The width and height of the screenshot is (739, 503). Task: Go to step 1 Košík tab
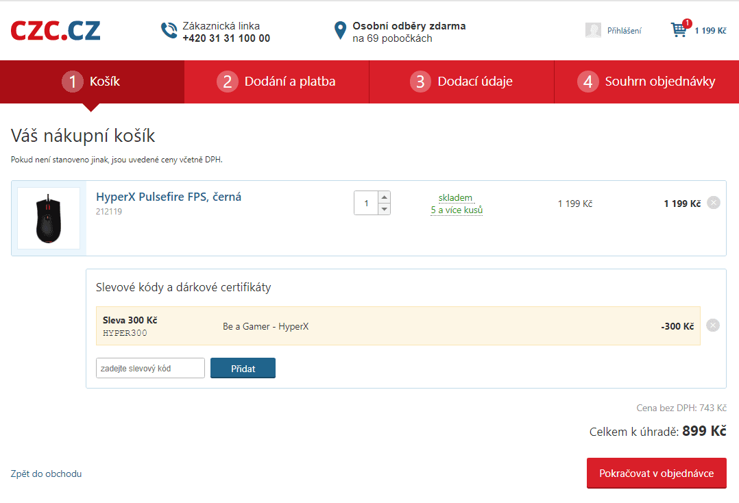[92, 82]
